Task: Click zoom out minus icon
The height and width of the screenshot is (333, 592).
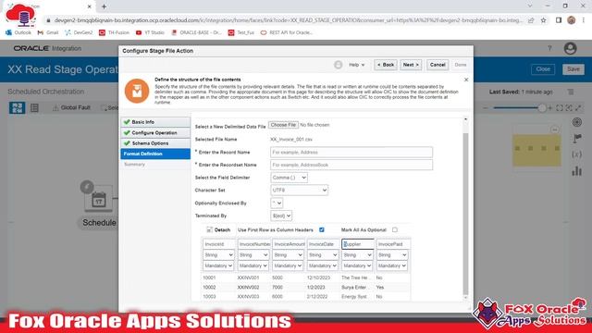Action: (x=486, y=108)
